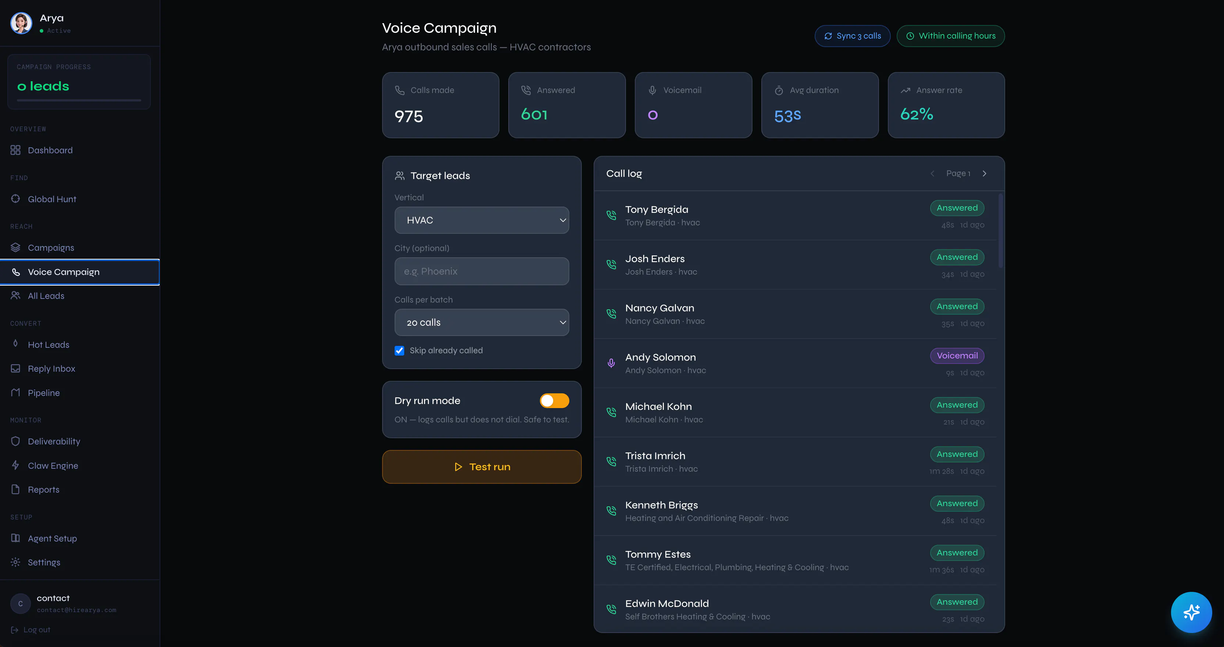1224x647 pixels.
Task: Click the Deliverability shield icon
Action: [x=16, y=441]
